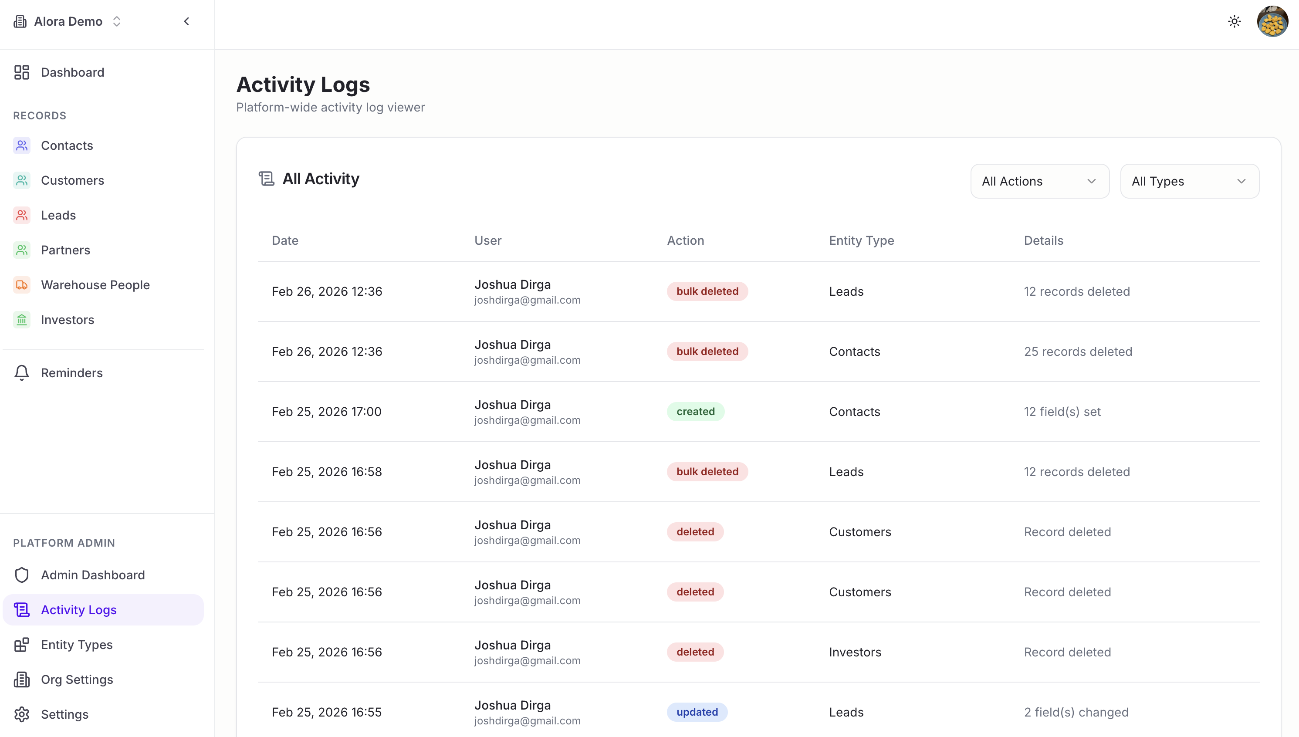The image size is (1299, 737).
Task: Collapse the sidebar with the chevron arrow
Action: click(187, 21)
